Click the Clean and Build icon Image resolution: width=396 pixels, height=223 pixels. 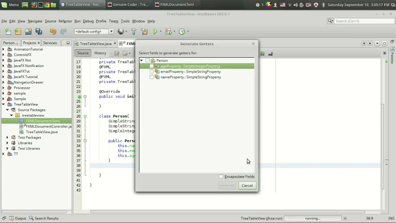coord(144,31)
